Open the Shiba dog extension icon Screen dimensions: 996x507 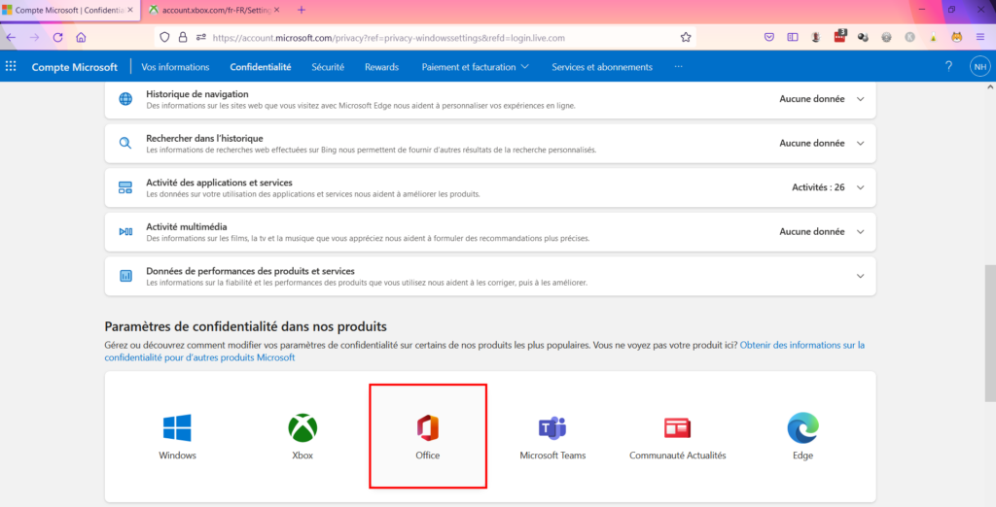point(957,38)
